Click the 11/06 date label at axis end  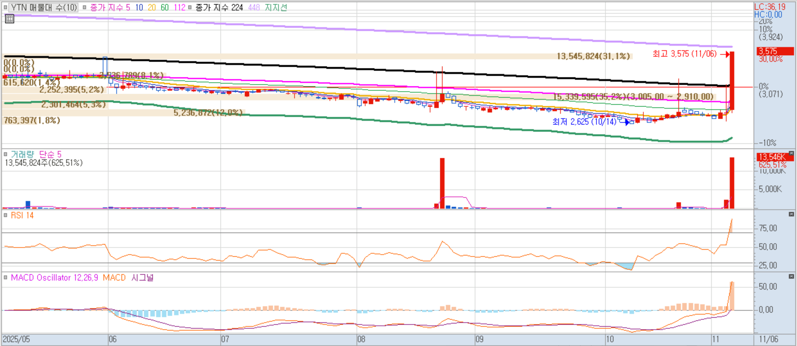(x=769, y=339)
